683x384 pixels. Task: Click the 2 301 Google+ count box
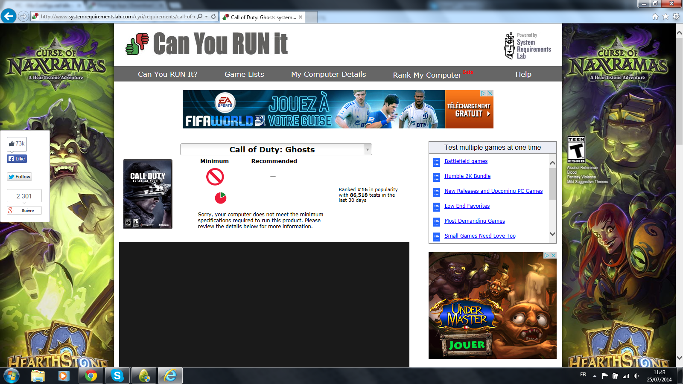tap(24, 196)
